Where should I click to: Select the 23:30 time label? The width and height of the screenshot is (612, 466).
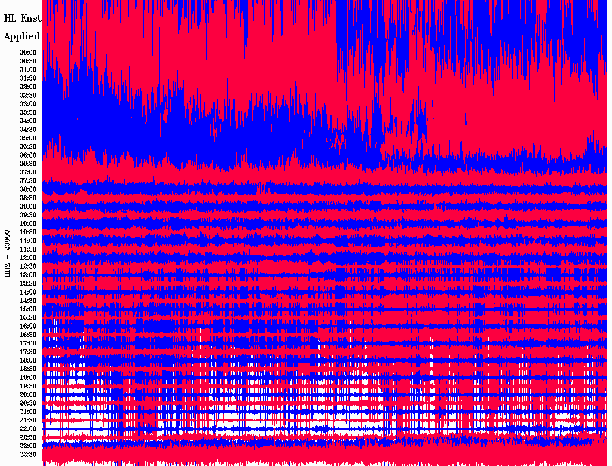[x=28, y=455]
